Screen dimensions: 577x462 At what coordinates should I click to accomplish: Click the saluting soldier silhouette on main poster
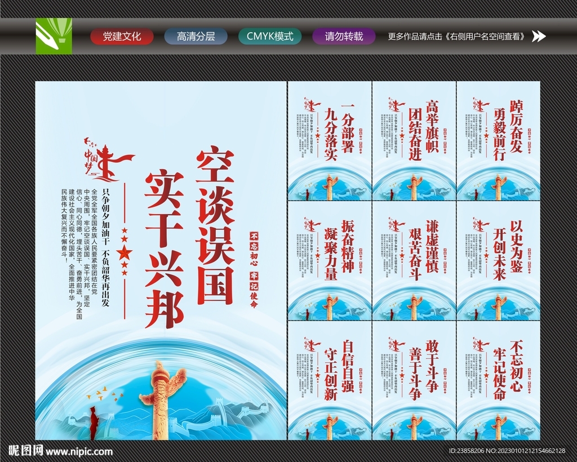click(x=94, y=423)
